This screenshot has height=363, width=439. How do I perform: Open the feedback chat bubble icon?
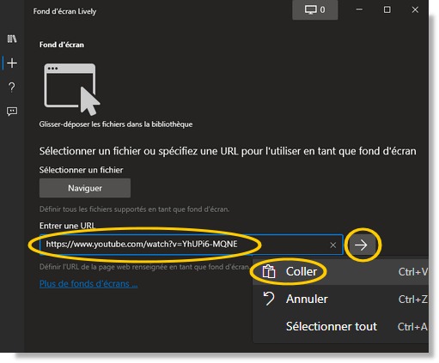coord(12,112)
